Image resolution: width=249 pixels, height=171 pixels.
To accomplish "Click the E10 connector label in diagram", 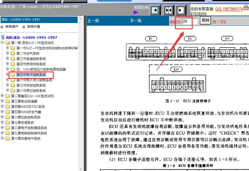I will [176, 69].
